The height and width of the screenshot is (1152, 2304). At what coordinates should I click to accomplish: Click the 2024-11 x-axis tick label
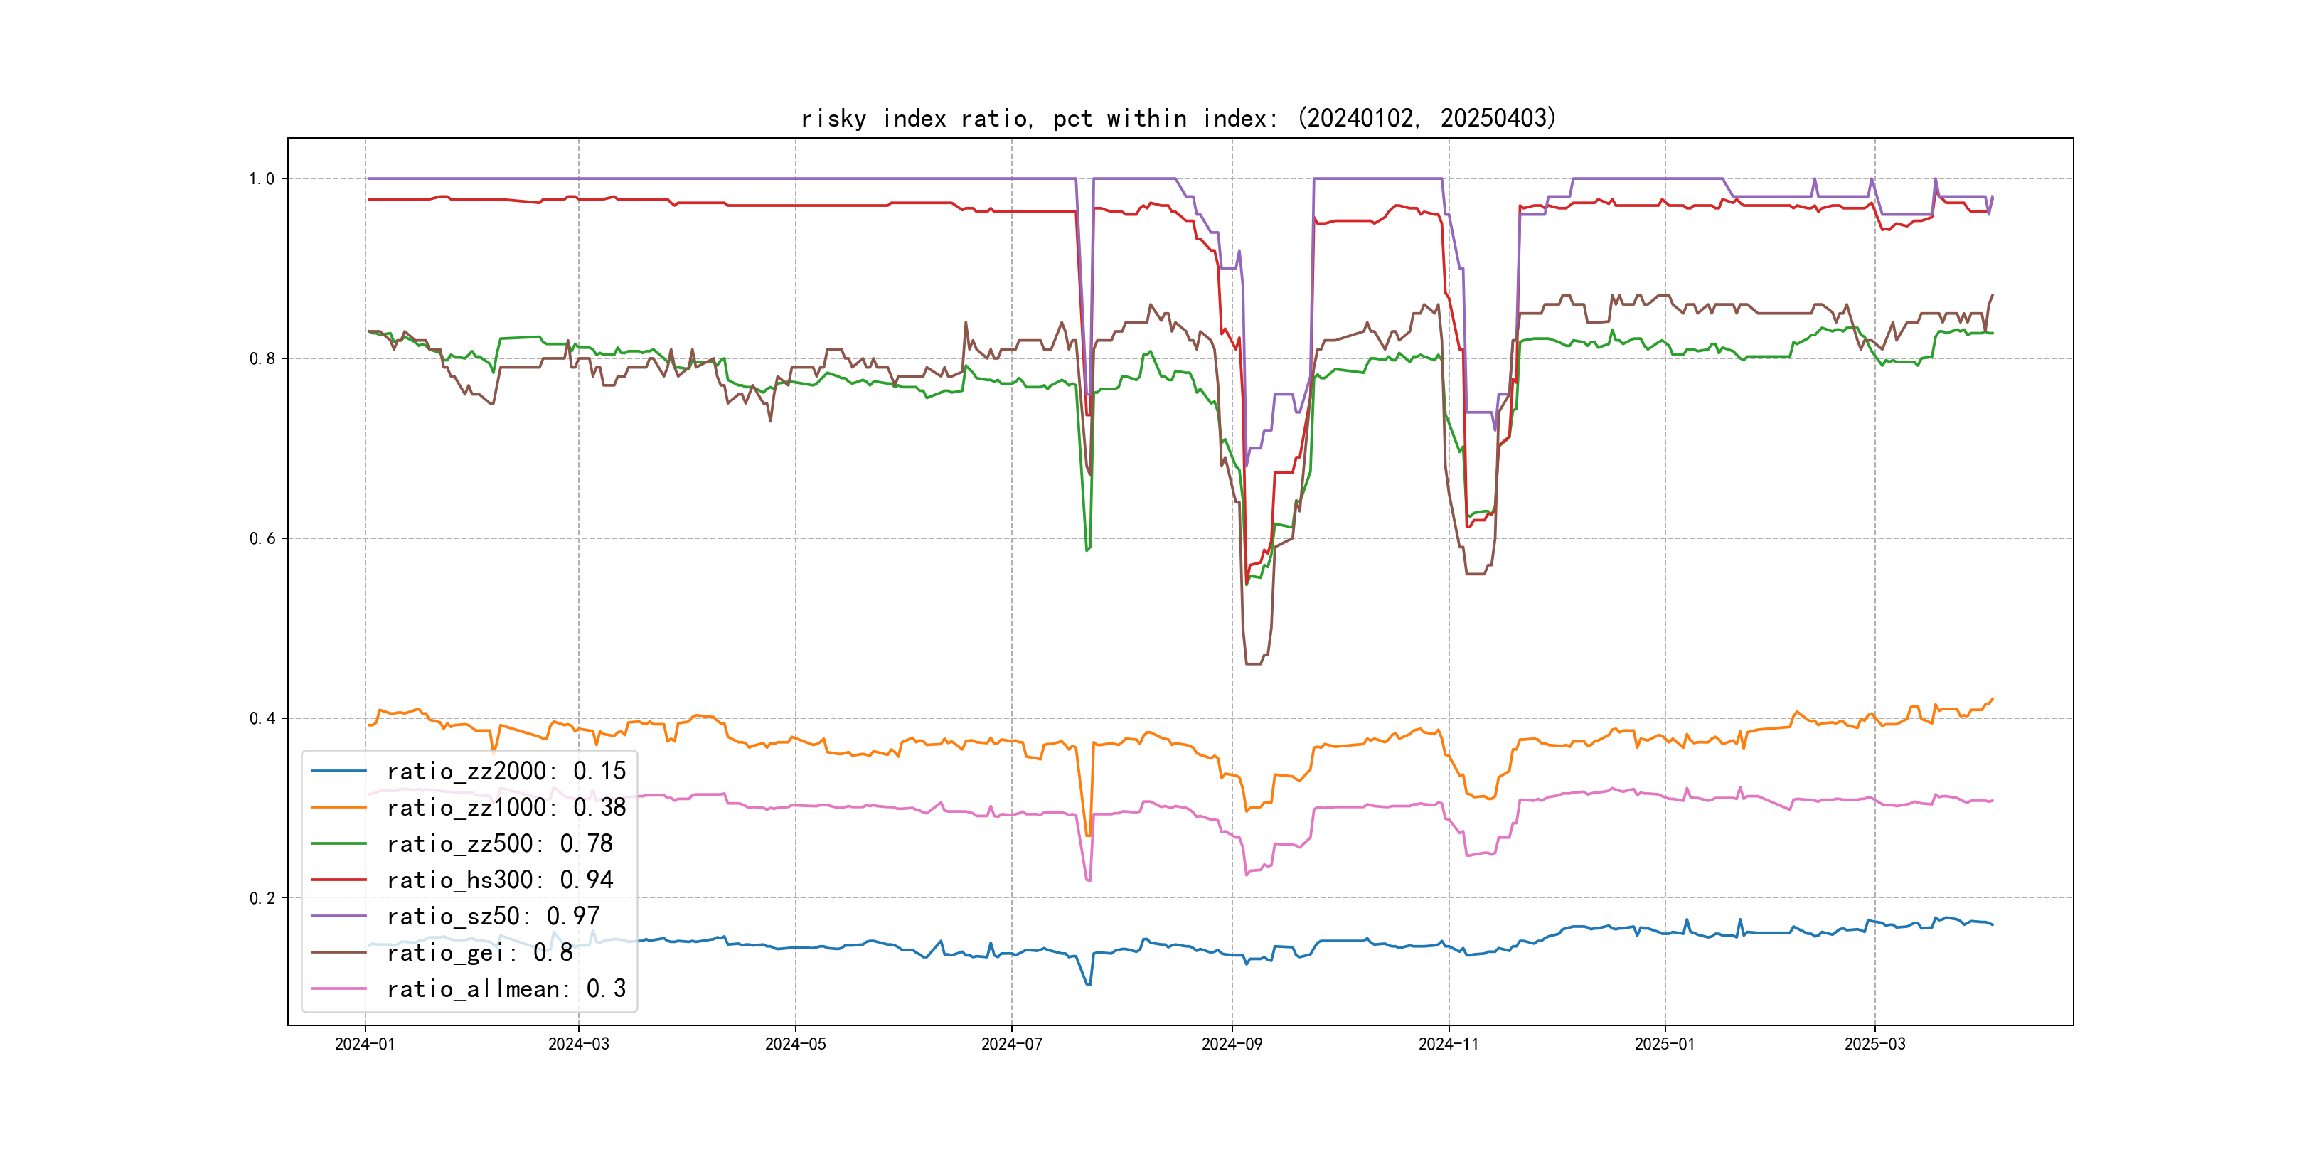coord(1448,1044)
